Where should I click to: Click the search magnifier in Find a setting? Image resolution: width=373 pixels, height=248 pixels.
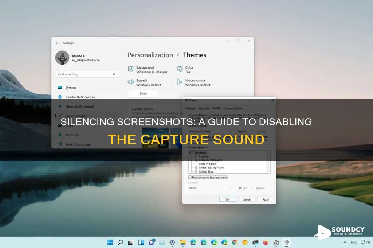pyautogui.click(x=114, y=74)
